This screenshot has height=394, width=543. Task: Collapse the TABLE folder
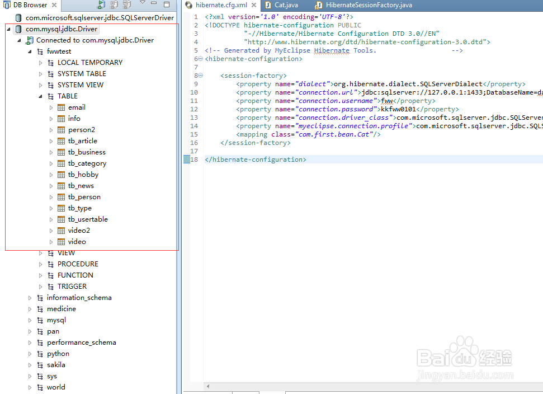coord(40,96)
